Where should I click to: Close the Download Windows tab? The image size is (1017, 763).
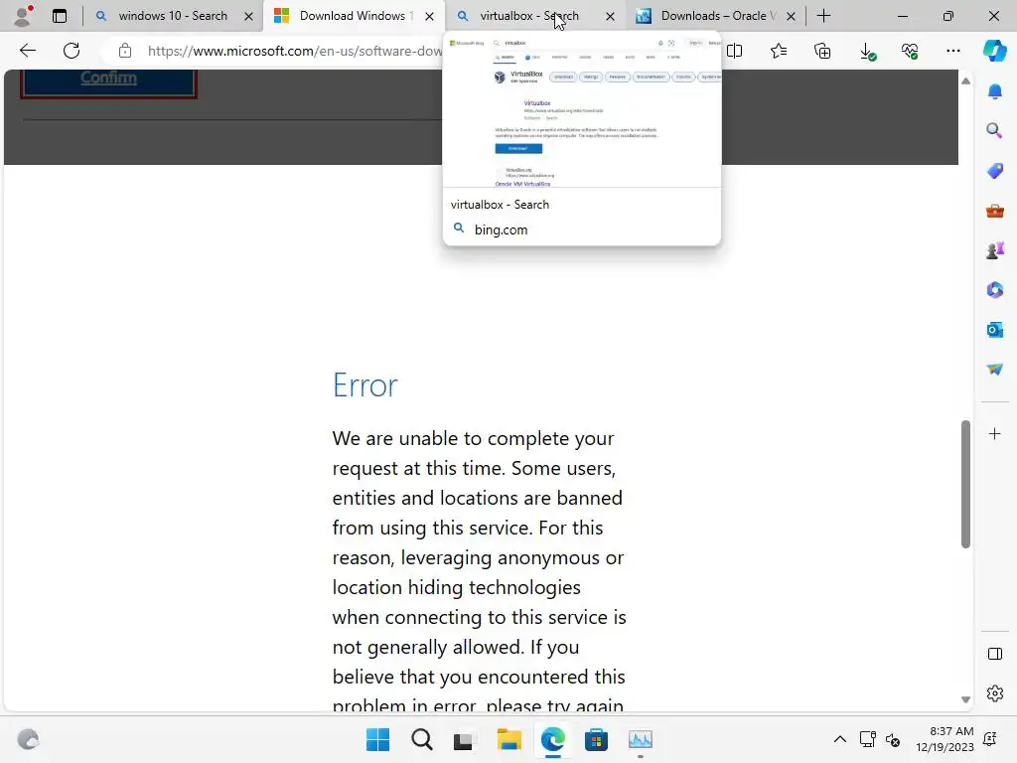(x=429, y=16)
